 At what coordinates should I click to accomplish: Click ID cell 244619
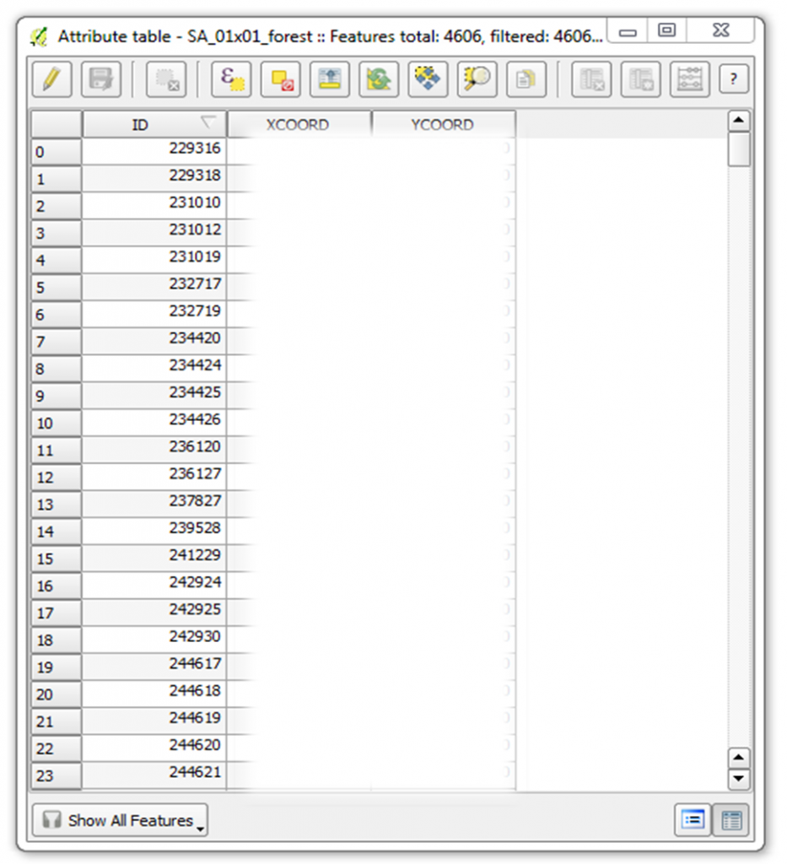(x=154, y=721)
